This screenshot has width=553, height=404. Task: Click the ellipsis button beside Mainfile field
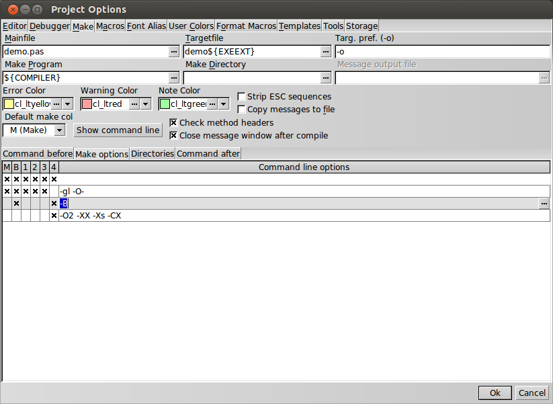click(x=174, y=51)
